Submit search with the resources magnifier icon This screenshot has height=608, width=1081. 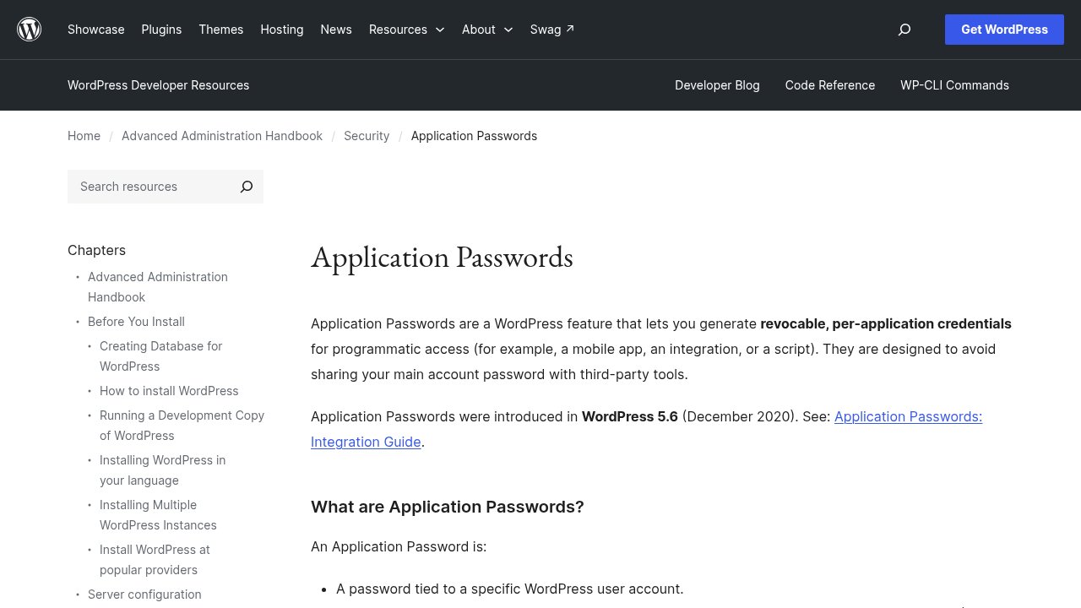(247, 187)
